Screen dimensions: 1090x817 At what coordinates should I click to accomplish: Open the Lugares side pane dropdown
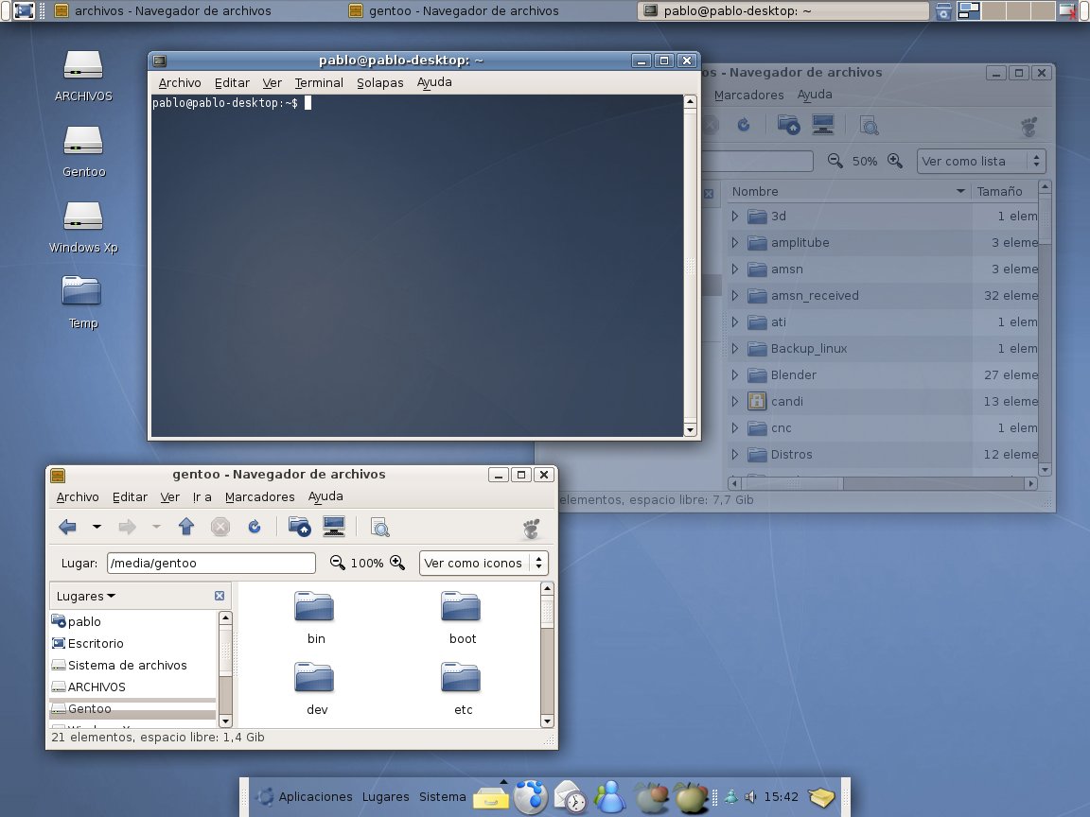[85, 596]
